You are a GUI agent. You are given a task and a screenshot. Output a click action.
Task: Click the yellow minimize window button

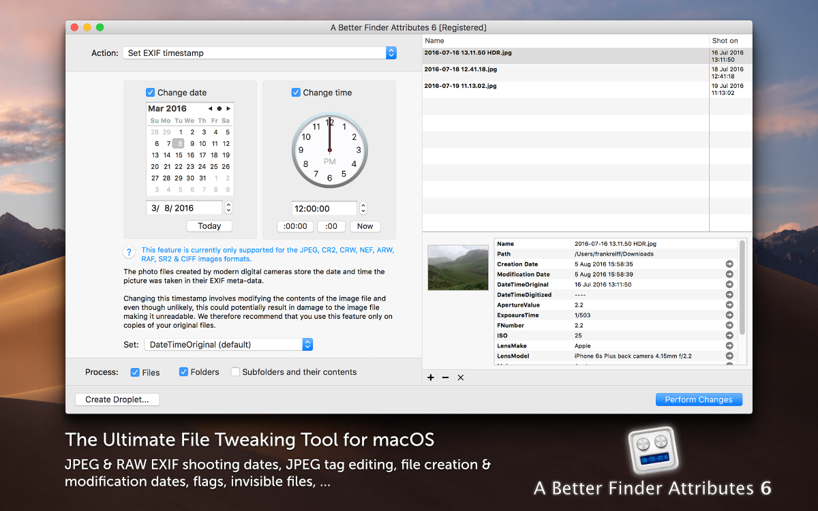[x=87, y=27]
